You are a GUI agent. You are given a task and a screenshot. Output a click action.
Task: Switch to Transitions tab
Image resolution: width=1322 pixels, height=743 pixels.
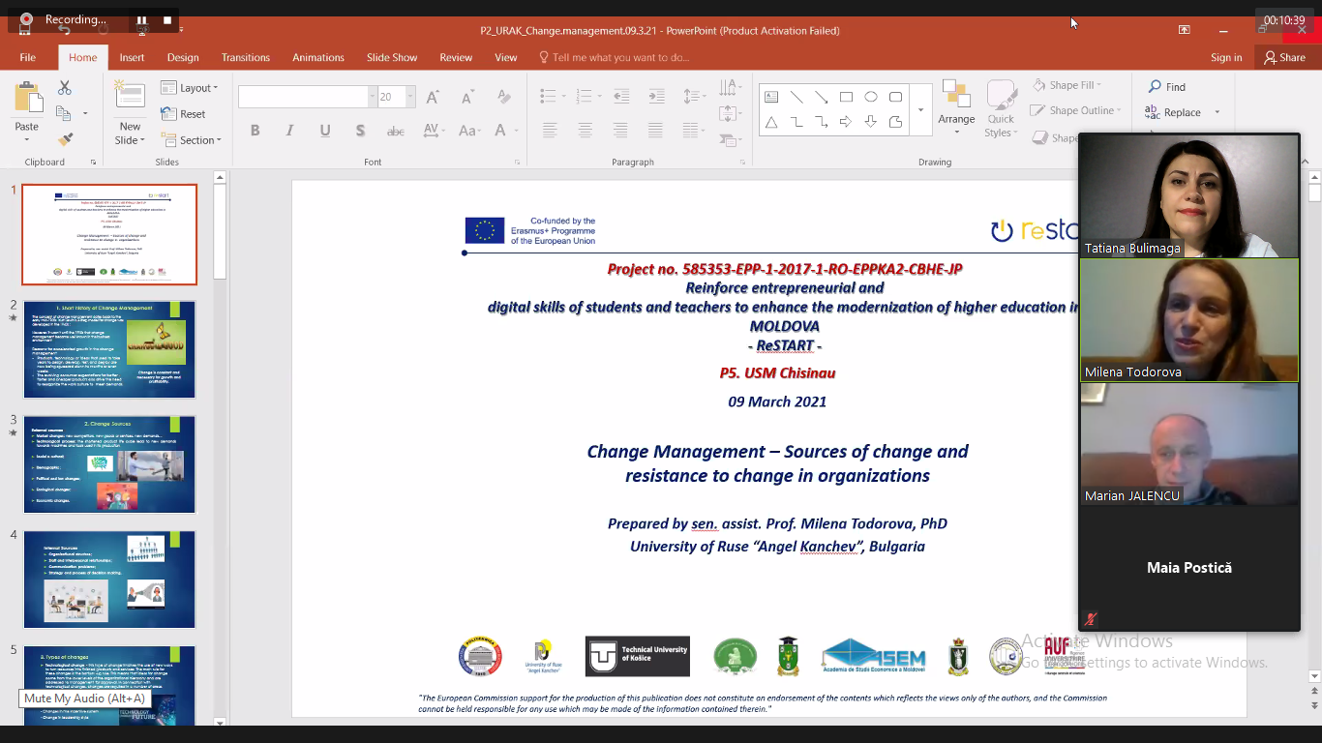246,57
